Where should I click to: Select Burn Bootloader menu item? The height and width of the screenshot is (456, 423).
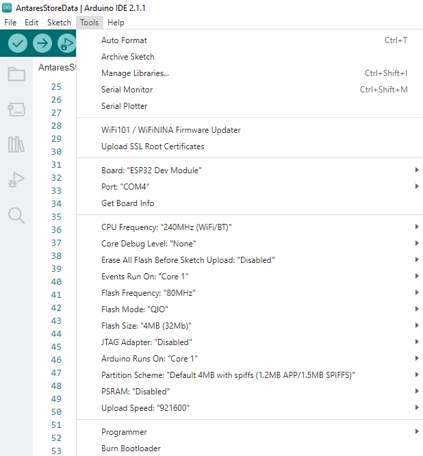click(131, 448)
